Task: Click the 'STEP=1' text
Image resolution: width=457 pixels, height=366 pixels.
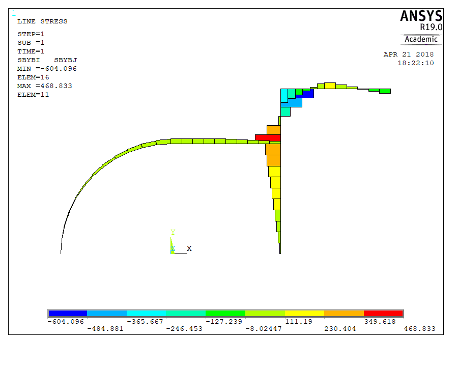Action: click(x=31, y=34)
